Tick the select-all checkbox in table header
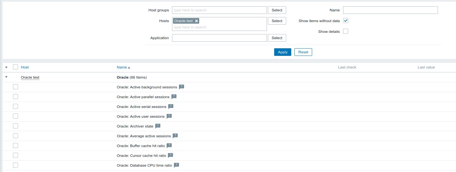 [15, 67]
